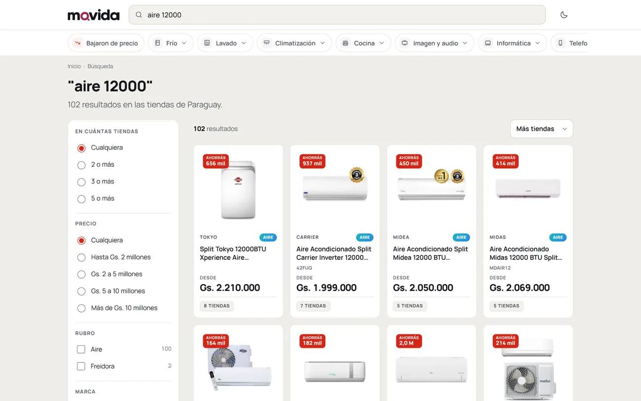The height and width of the screenshot is (401, 641).
Task: Toggle dark mode with the moon icon
Action: click(x=564, y=15)
